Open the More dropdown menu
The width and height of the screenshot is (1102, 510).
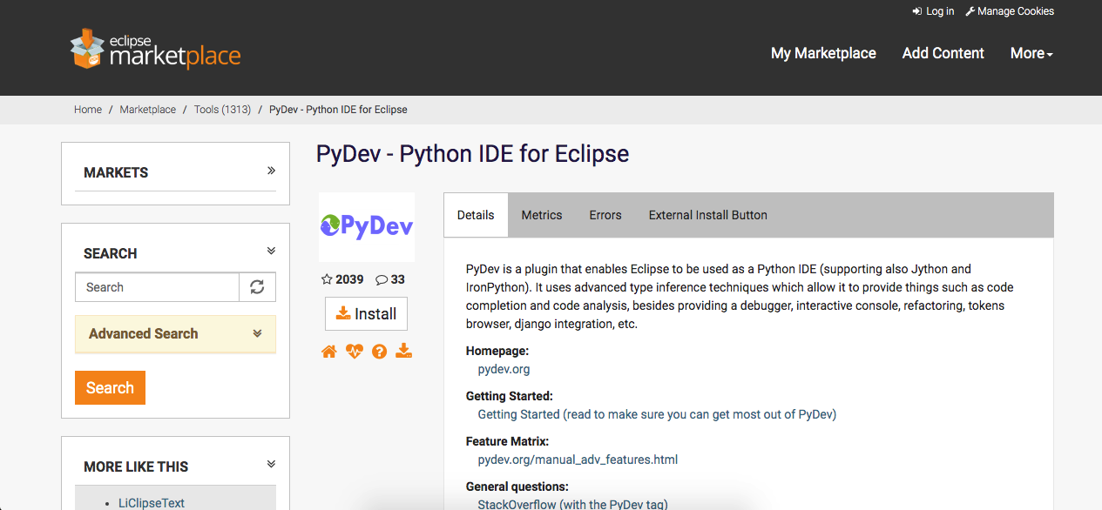click(1031, 53)
